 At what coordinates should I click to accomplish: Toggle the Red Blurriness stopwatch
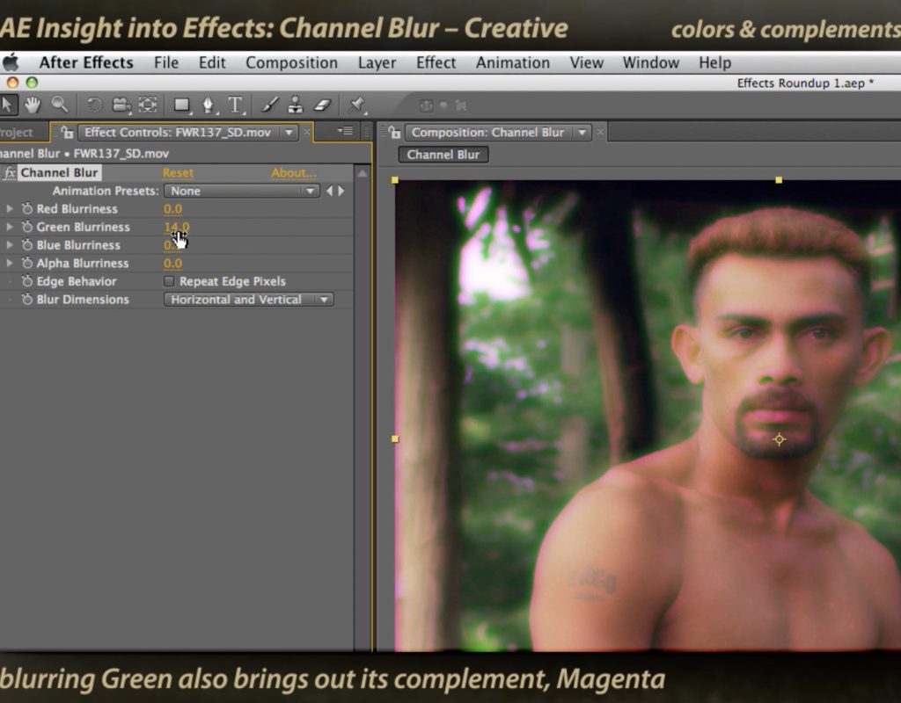(27, 209)
